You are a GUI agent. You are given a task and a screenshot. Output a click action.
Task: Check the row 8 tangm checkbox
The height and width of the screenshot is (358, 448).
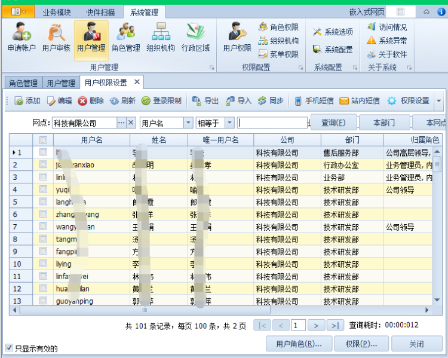pos(43,238)
